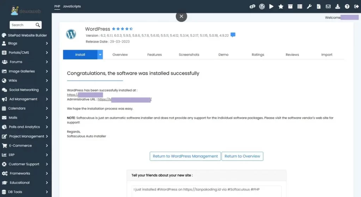
Task: Expand the Social Networking category
Action: tap(25, 90)
